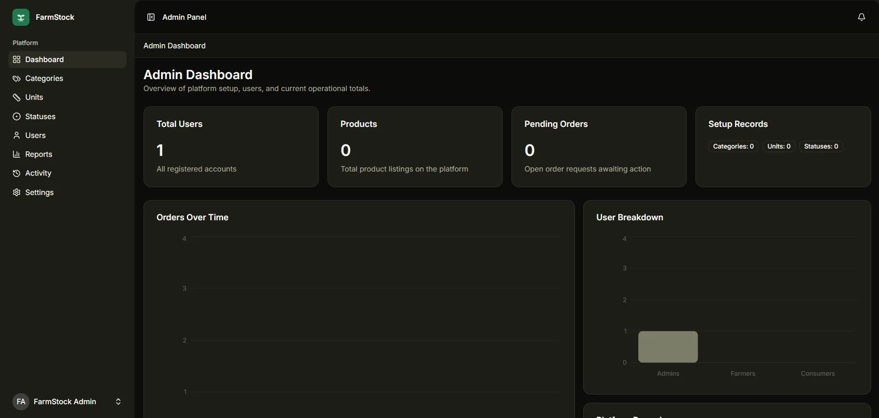The height and width of the screenshot is (418, 879).
Task: Click the Users person icon
Action: (x=17, y=135)
